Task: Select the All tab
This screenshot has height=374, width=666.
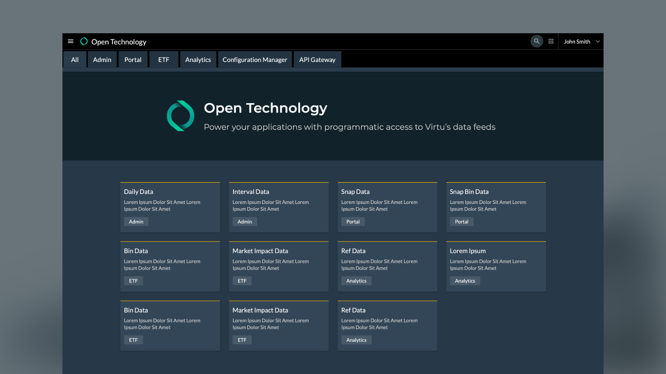Action: point(75,60)
